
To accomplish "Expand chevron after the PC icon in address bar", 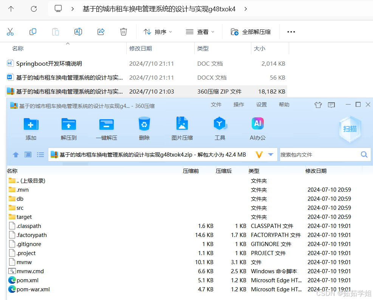I will [x=73, y=9].
